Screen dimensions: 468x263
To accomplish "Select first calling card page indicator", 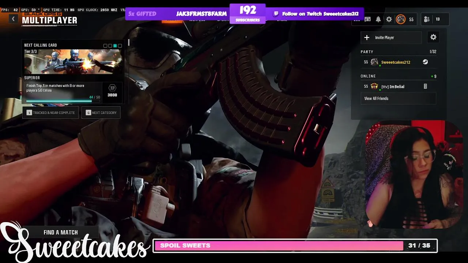I will (105, 46).
